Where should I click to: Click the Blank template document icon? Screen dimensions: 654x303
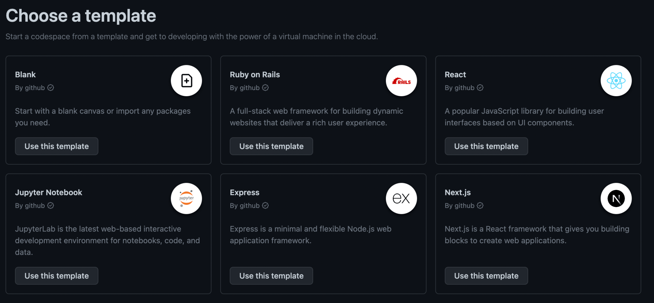186,81
